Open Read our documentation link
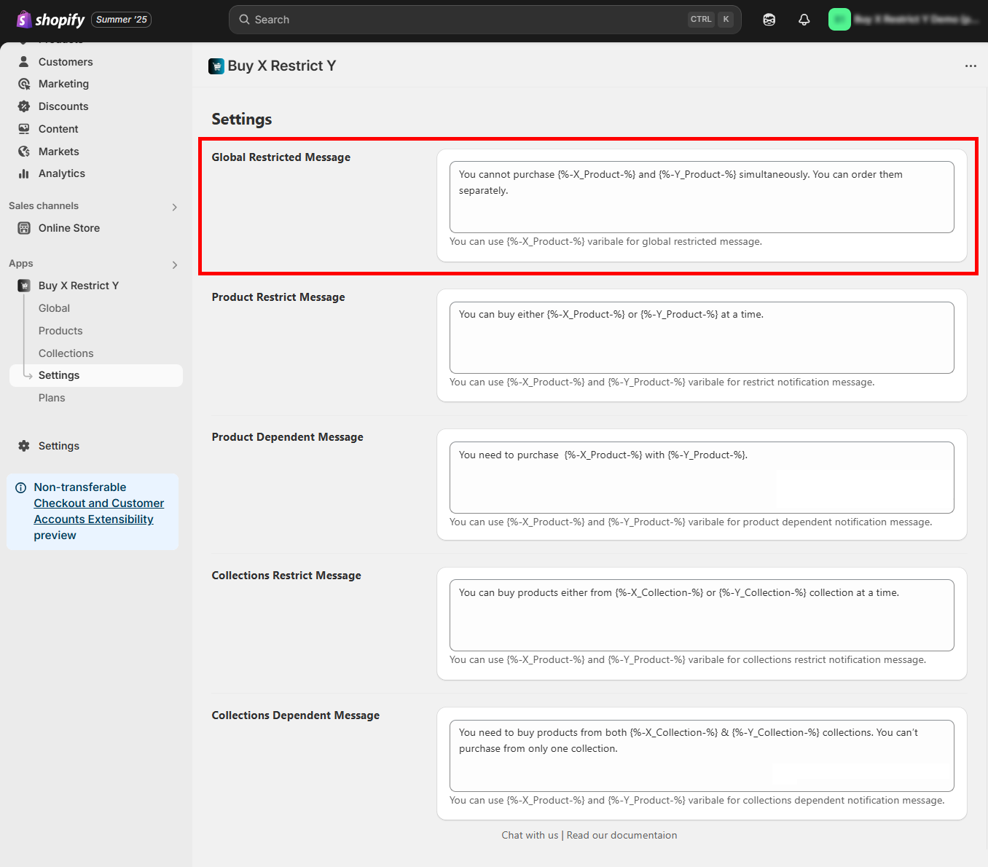This screenshot has width=988, height=867. [622, 835]
